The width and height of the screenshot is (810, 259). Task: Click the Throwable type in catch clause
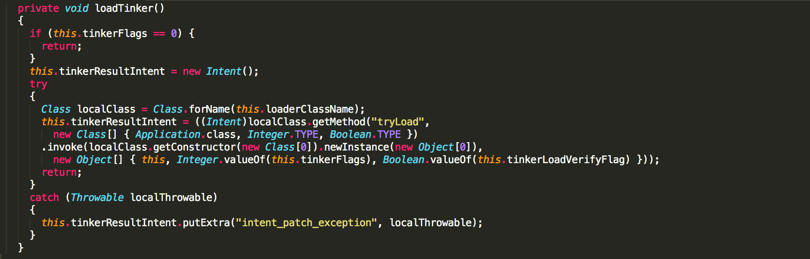97,198
